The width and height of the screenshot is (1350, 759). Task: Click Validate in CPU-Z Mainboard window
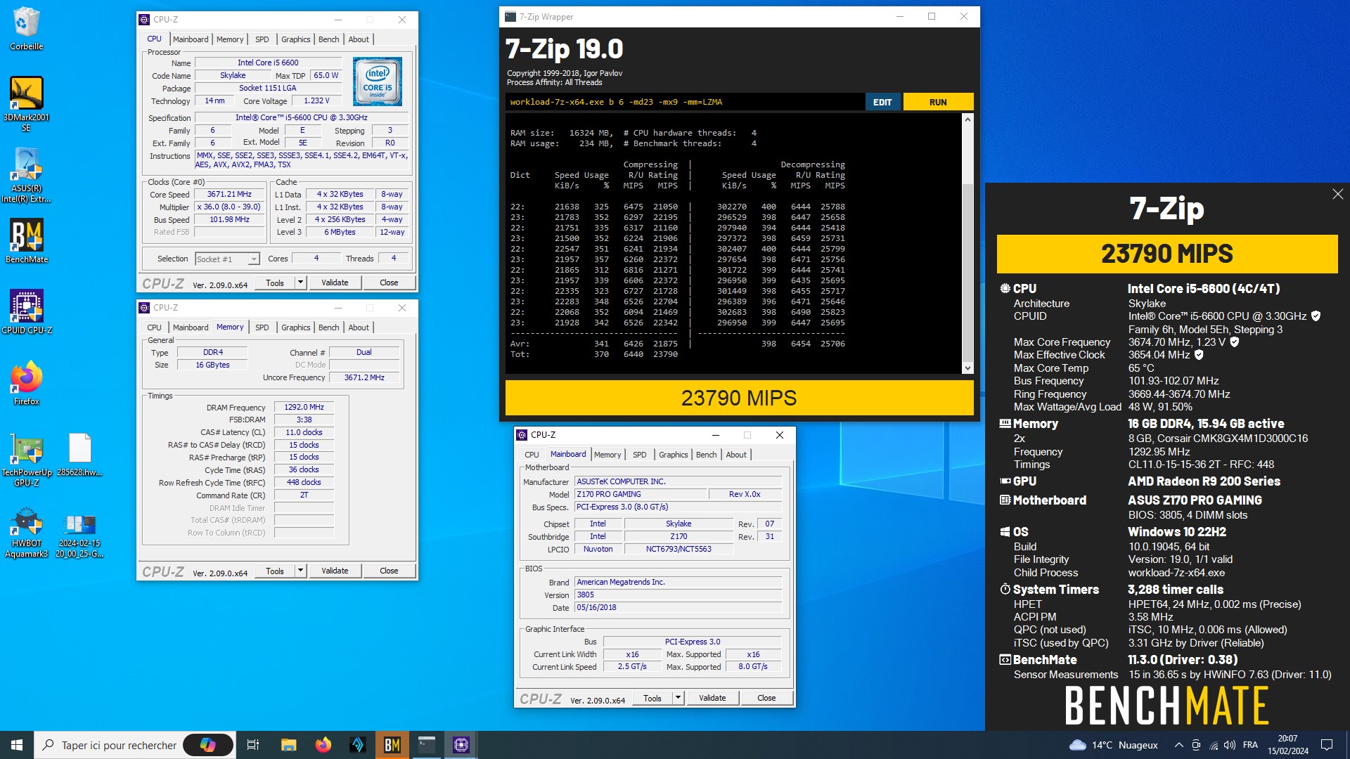point(712,698)
